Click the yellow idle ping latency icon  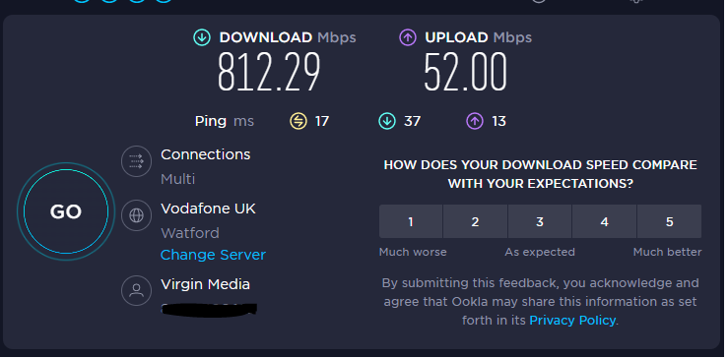[298, 122]
